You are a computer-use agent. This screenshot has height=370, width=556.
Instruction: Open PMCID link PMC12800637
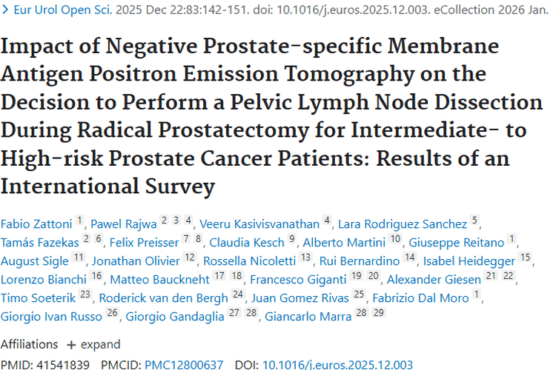[x=185, y=364]
